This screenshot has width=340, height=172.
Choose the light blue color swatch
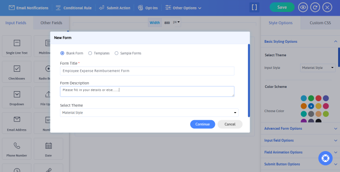pos(304,98)
